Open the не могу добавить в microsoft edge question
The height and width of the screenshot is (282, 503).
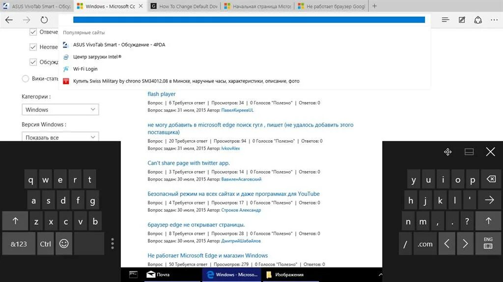point(250,128)
